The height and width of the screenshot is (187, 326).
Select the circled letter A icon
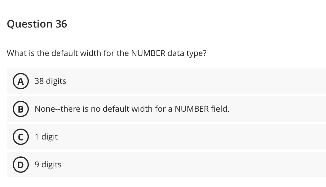click(x=21, y=81)
